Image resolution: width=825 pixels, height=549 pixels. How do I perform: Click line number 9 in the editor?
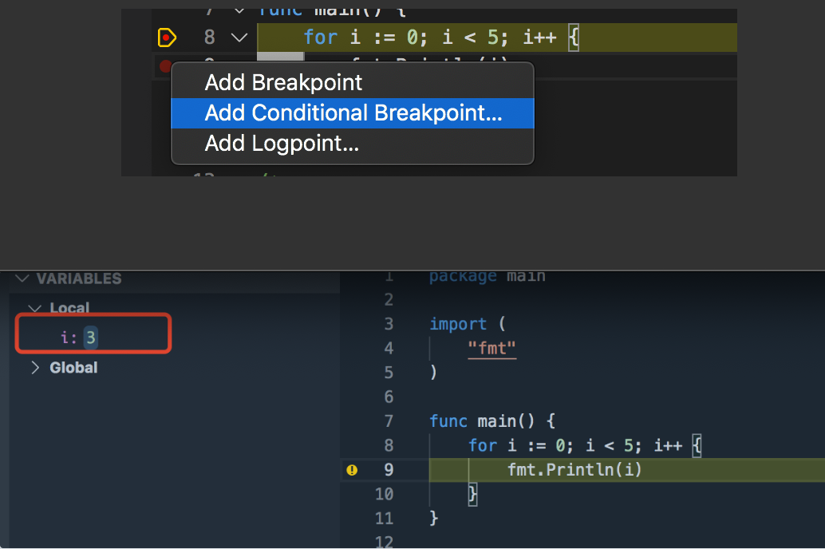pos(388,470)
